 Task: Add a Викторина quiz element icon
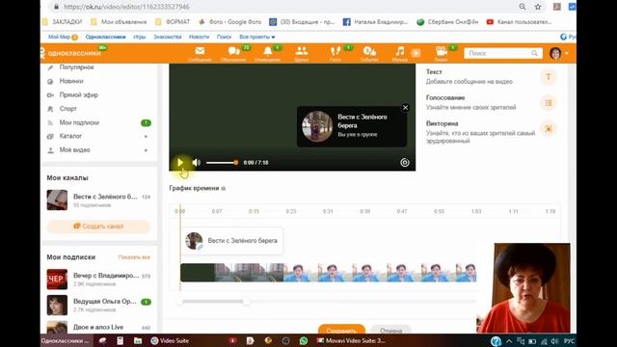coord(549,128)
